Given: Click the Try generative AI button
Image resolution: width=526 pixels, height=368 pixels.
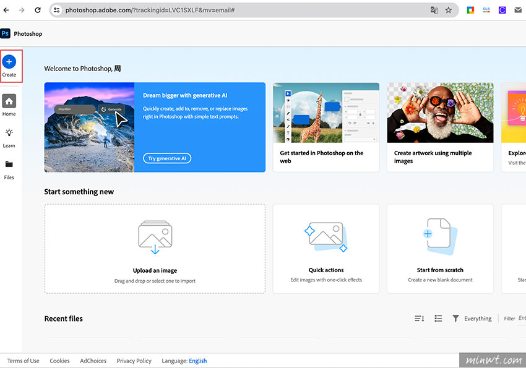Looking at the screenshot, I should point(167,158).
